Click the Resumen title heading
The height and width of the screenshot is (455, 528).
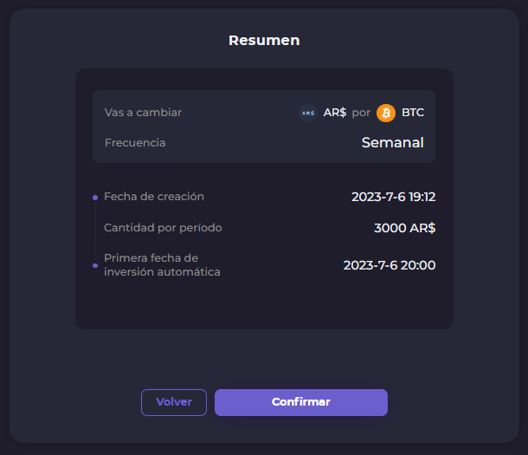point(264,40)
